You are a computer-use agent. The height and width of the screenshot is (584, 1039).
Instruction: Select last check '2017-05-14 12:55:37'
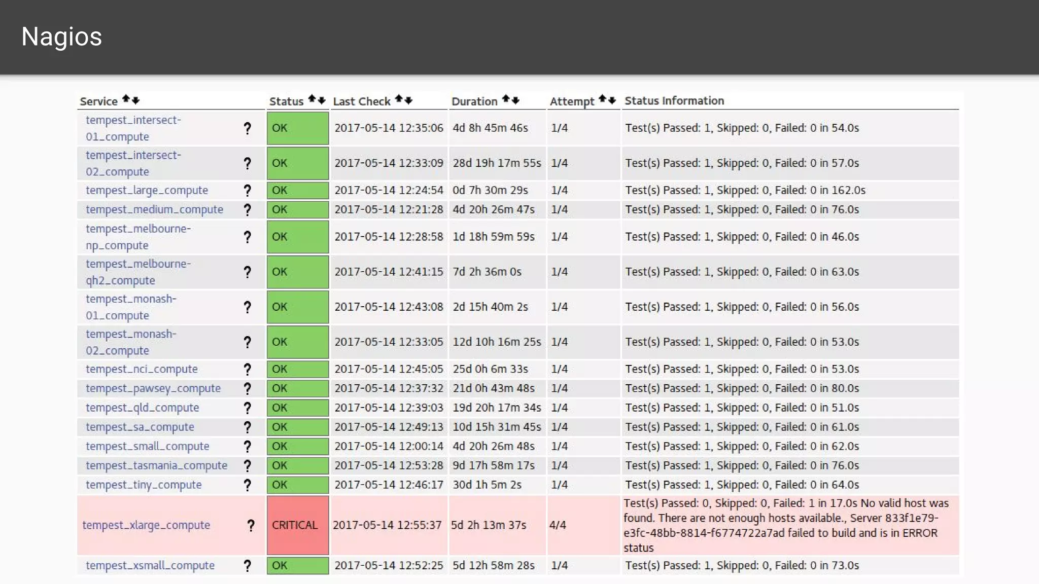387,525
